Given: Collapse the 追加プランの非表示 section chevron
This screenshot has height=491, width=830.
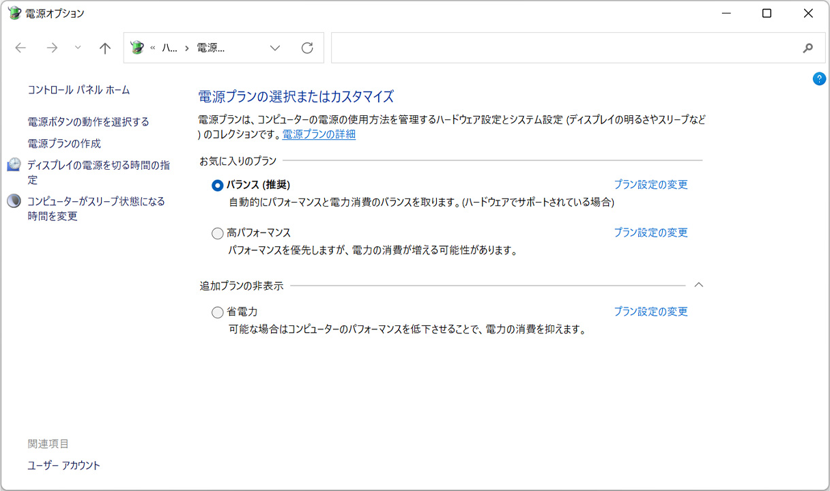Looking at the screenshot, I should pyautogui.click(x=698, y=285).
